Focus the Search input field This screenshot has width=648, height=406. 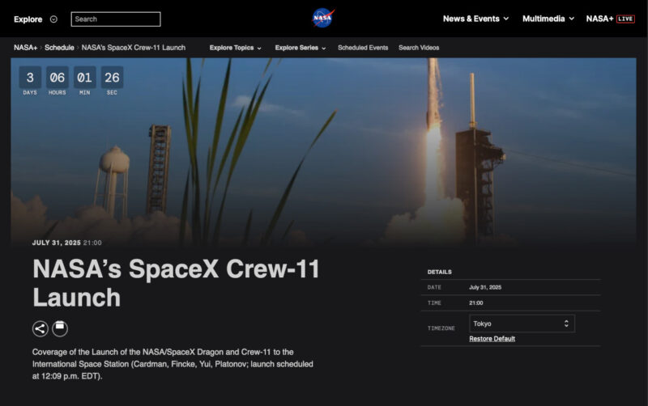pos(116,19)
